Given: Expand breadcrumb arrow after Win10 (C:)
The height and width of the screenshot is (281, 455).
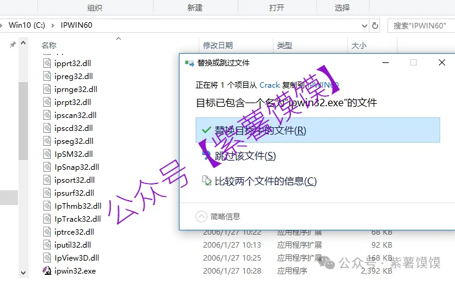Looking at the screenshot, I should pyautogui.click(x=53, y=25).
